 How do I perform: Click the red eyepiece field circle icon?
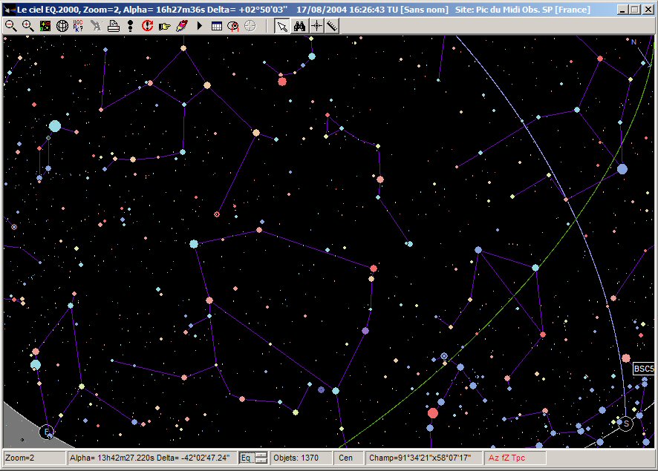tap(233, 26)
